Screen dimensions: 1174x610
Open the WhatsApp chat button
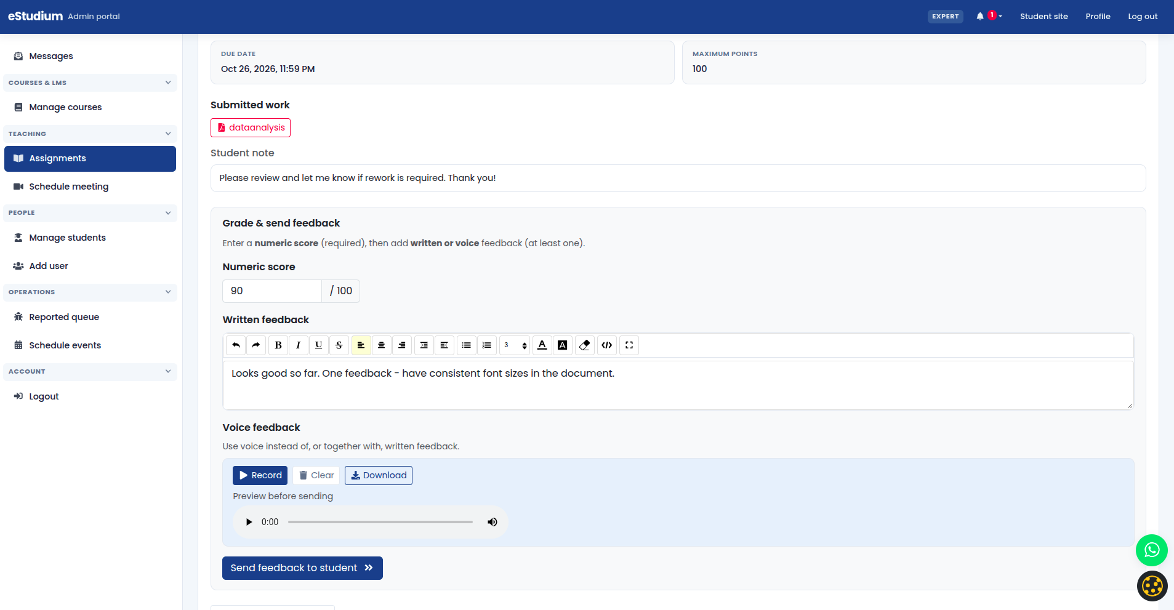[x=1152, y=550]
